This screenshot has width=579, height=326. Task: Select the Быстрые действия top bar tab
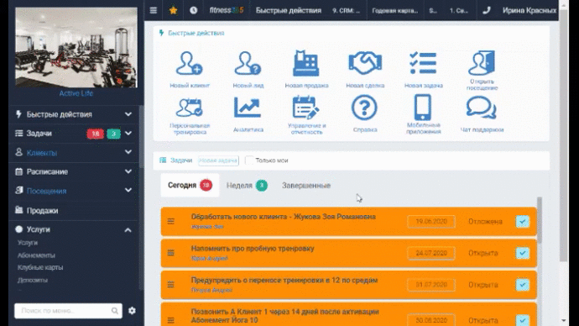point(289,10)
